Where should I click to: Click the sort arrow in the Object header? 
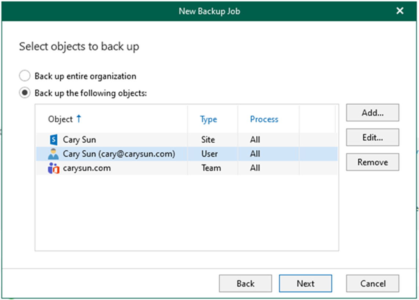click(79, 119)
